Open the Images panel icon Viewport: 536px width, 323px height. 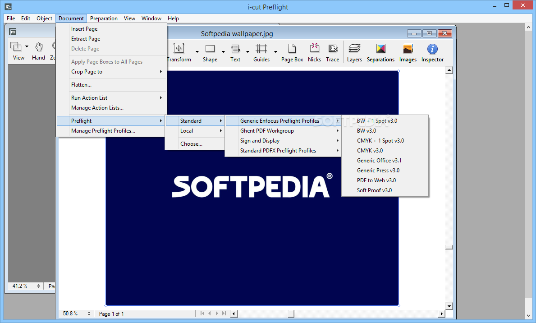408,49
